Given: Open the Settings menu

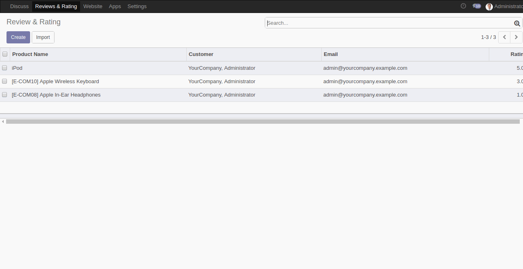Looking at the screenshot, I should (137, 6).
